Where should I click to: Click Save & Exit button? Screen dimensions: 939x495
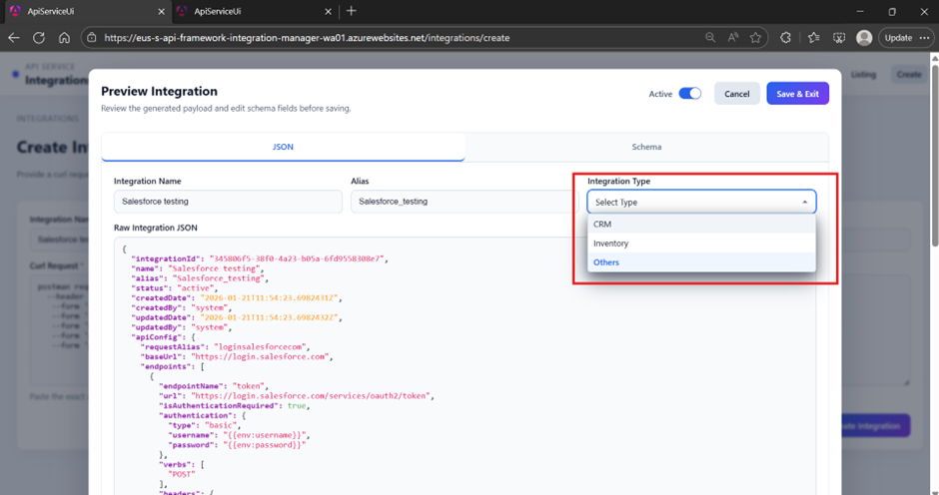click(798, 94)
